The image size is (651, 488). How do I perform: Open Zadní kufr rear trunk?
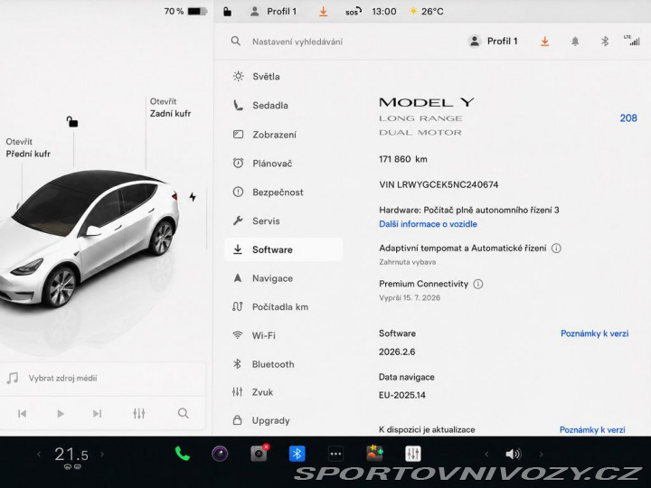point(170,108)
